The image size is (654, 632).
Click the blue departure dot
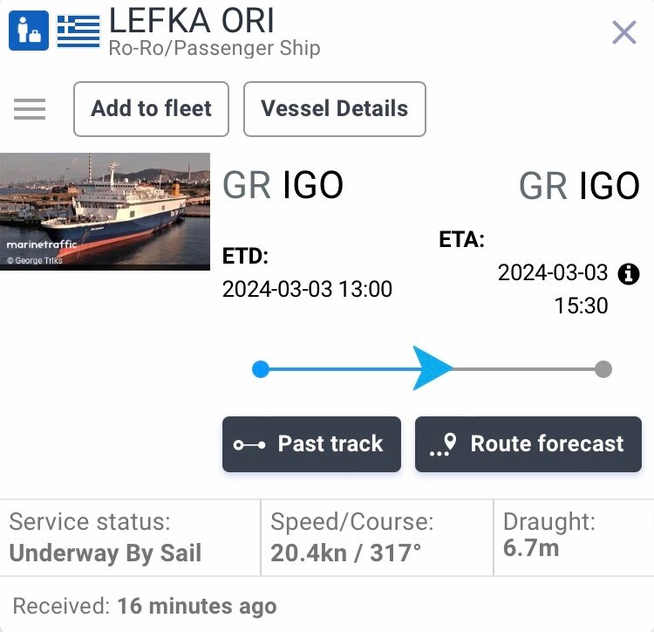(261, 369)
